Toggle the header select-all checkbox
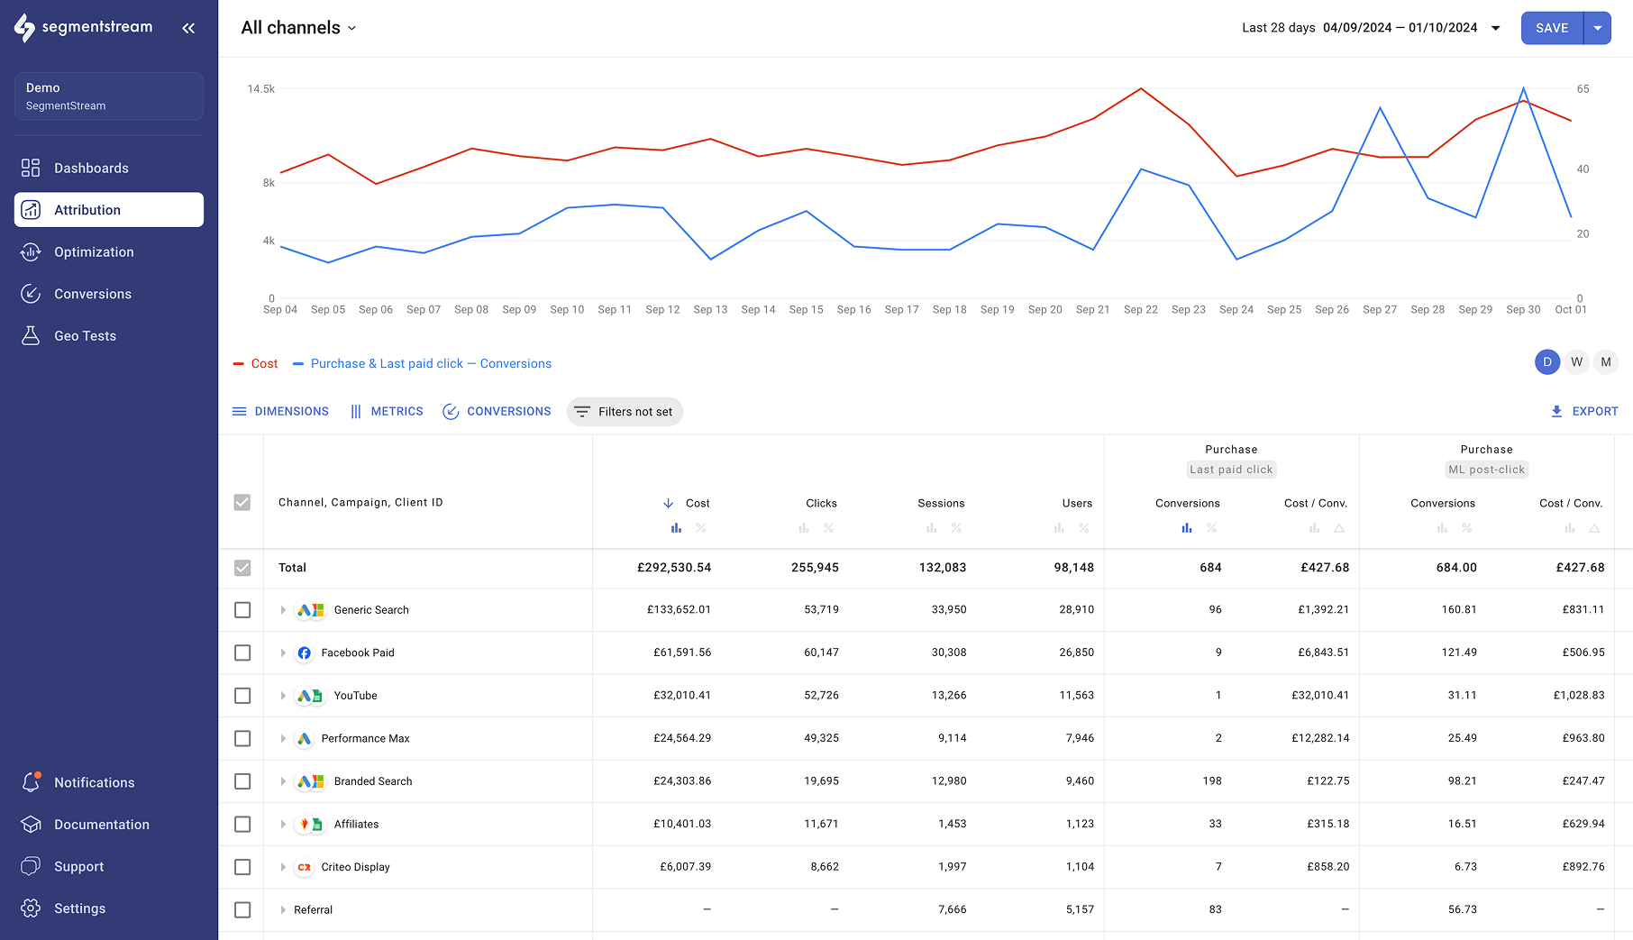Viewport: 1633px width, 940px height. click(x=242, y=502)
